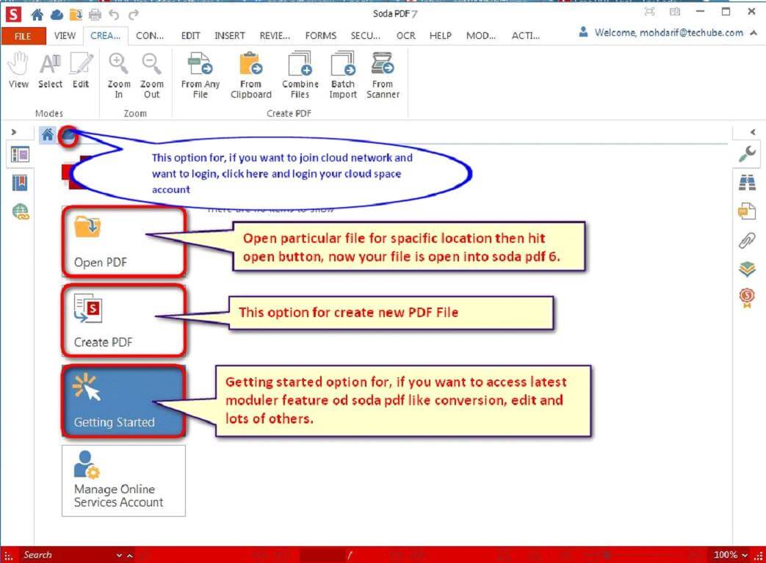The image size is (766, 563).
Task: Activate the Select text mode
Action: click(51, 70)
